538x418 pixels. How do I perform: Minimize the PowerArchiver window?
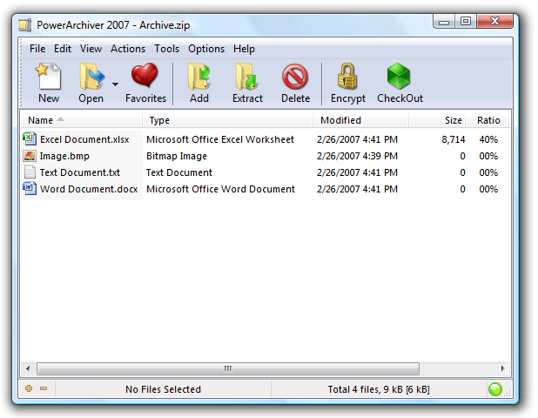point(444,22)
